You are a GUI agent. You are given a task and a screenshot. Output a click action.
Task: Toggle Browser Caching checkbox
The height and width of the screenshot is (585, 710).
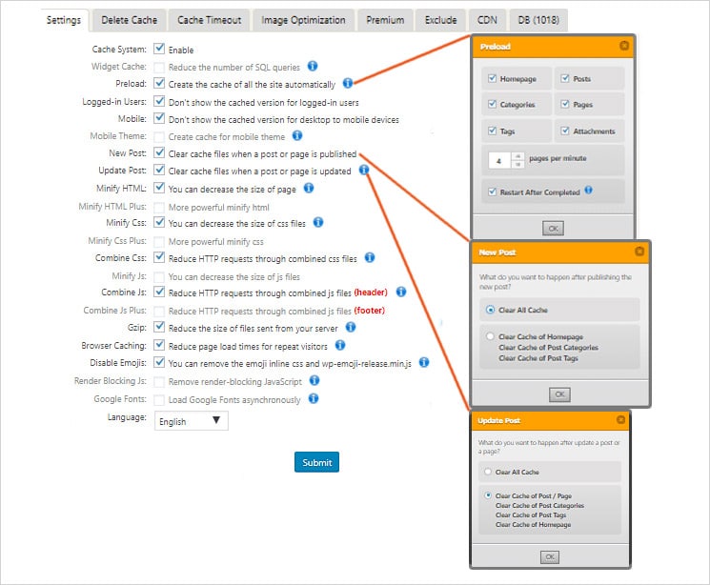[x=159, y=345]
